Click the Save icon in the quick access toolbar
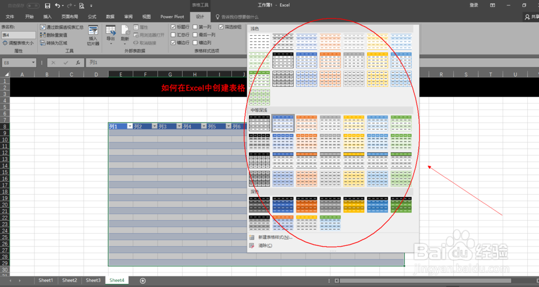Image resolution: width=539 pixels, height=287 pixels. tap(47, 5)
